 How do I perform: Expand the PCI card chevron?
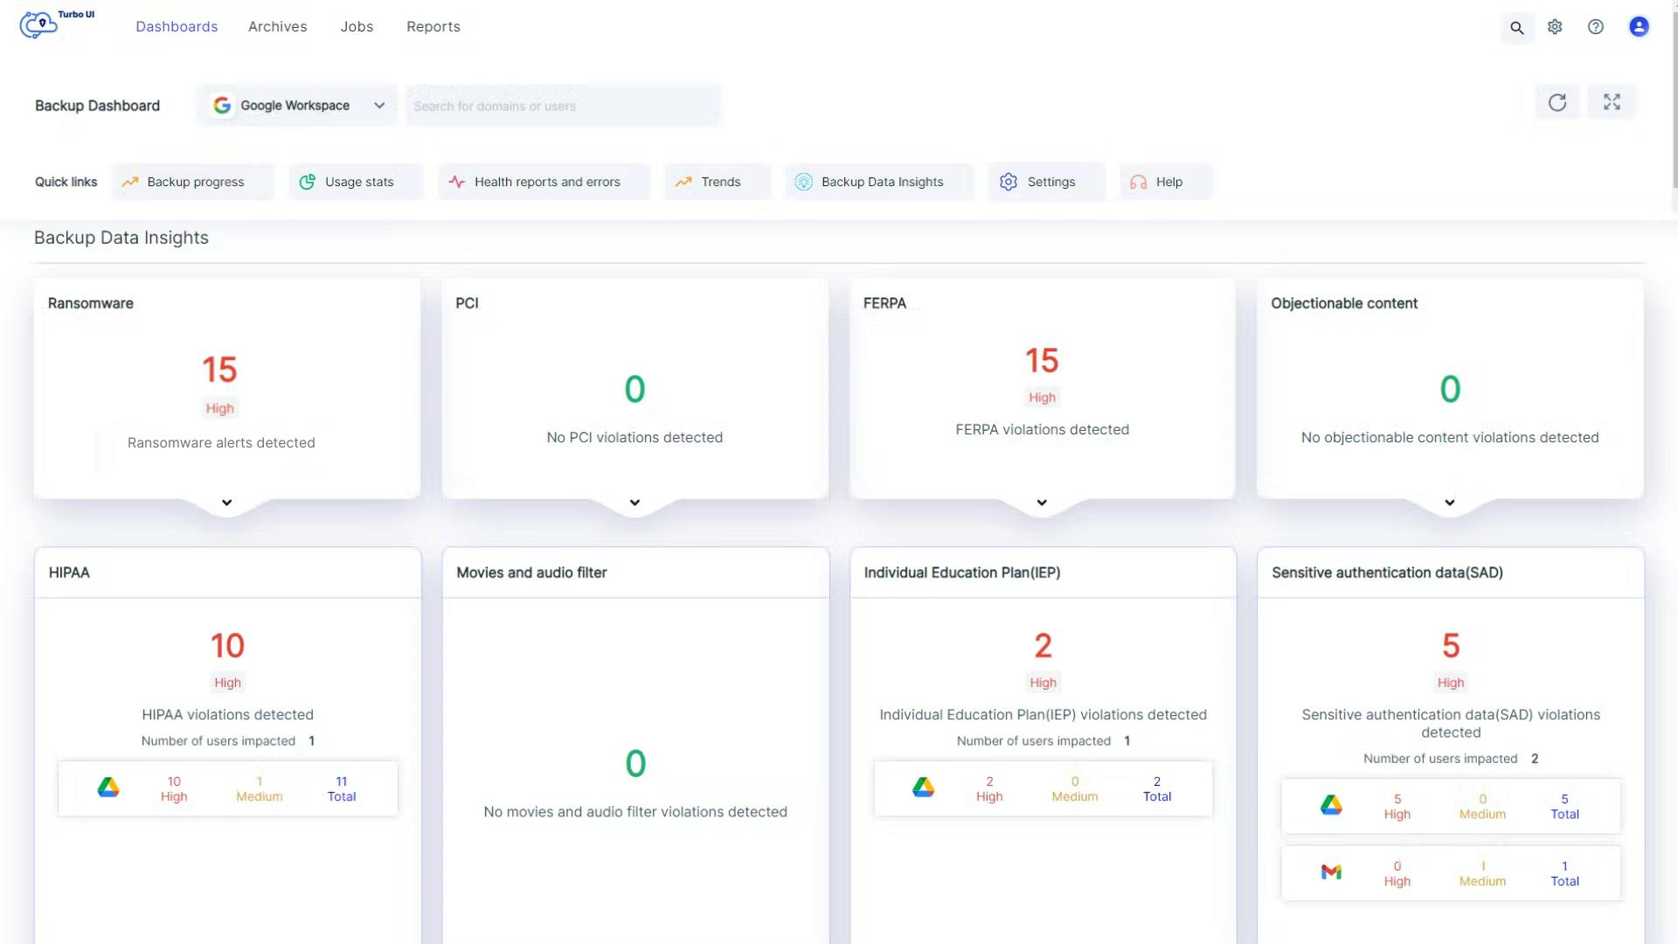635,503
